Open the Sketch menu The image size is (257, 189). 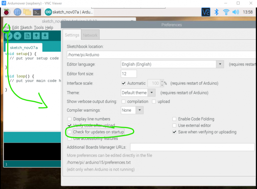(x=26, y=28)
